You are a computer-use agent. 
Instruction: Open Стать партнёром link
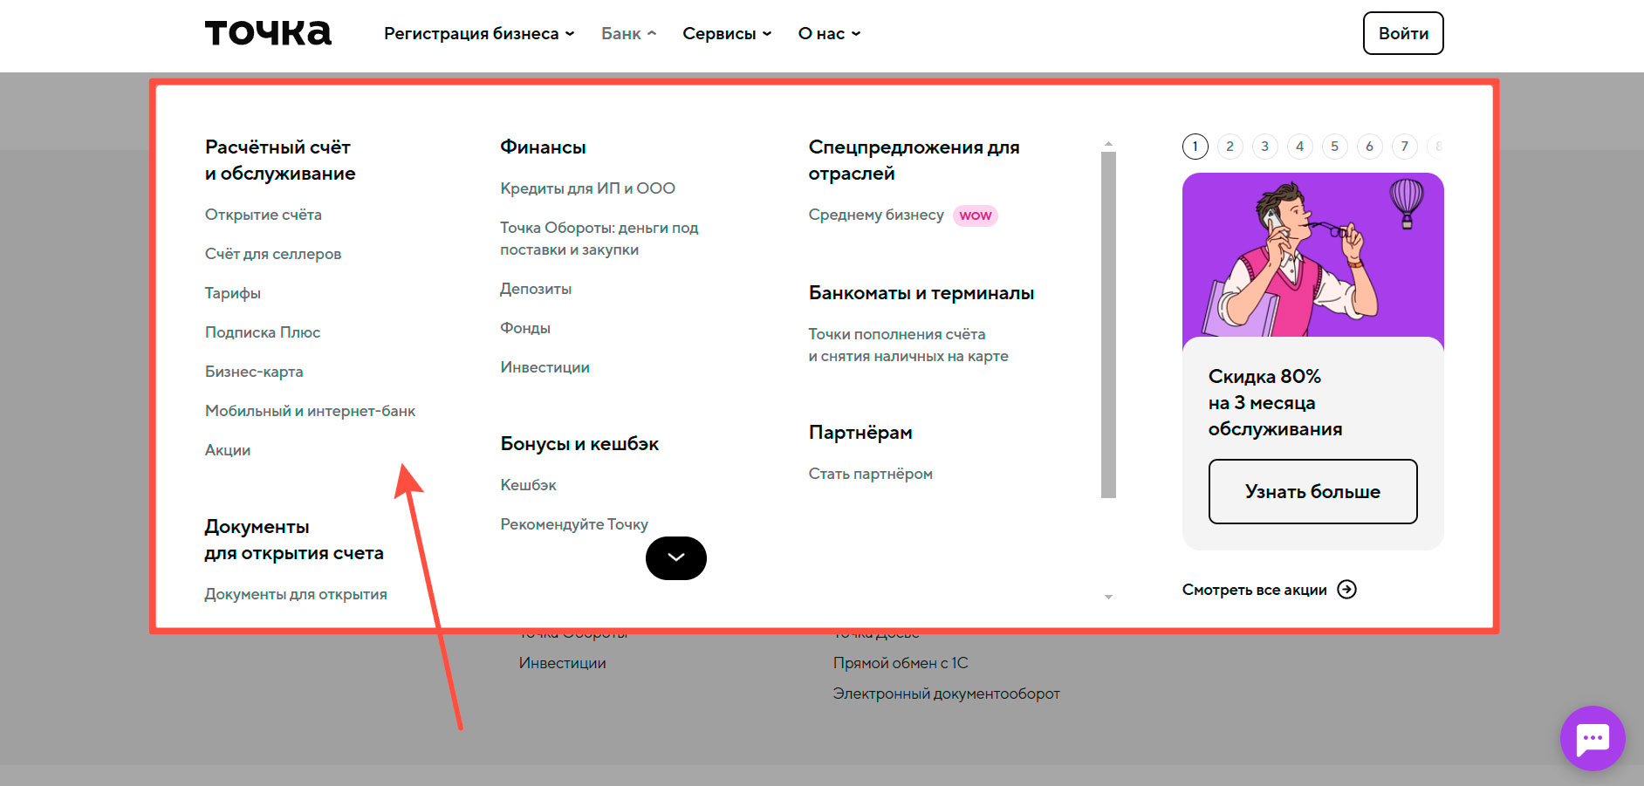870,474
